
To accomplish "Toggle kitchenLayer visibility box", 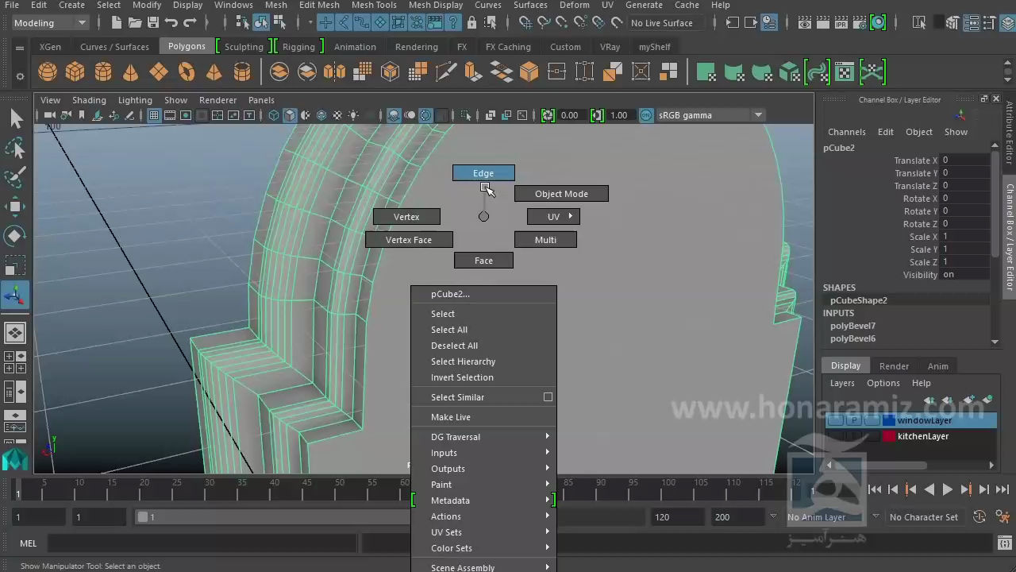I will [836, 436].
